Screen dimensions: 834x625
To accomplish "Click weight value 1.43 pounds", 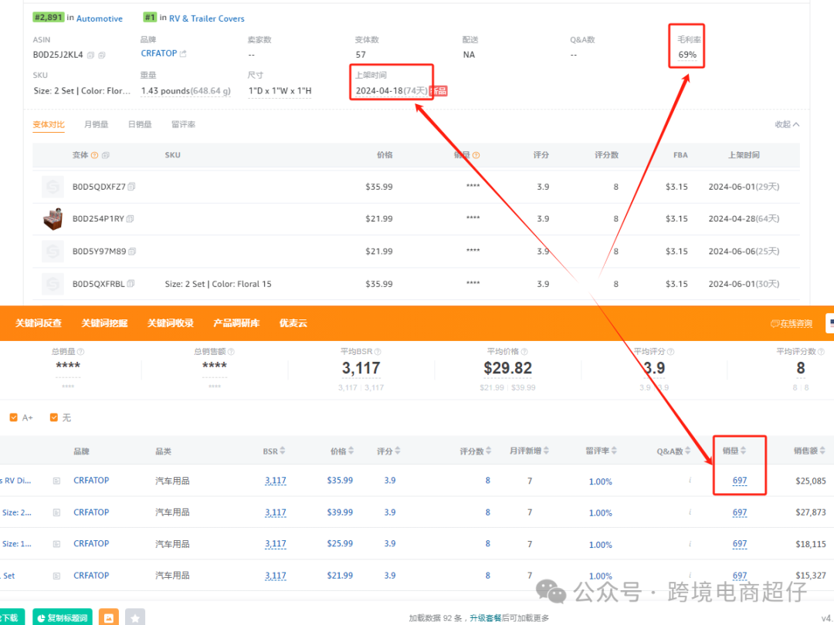I will 185,91.
